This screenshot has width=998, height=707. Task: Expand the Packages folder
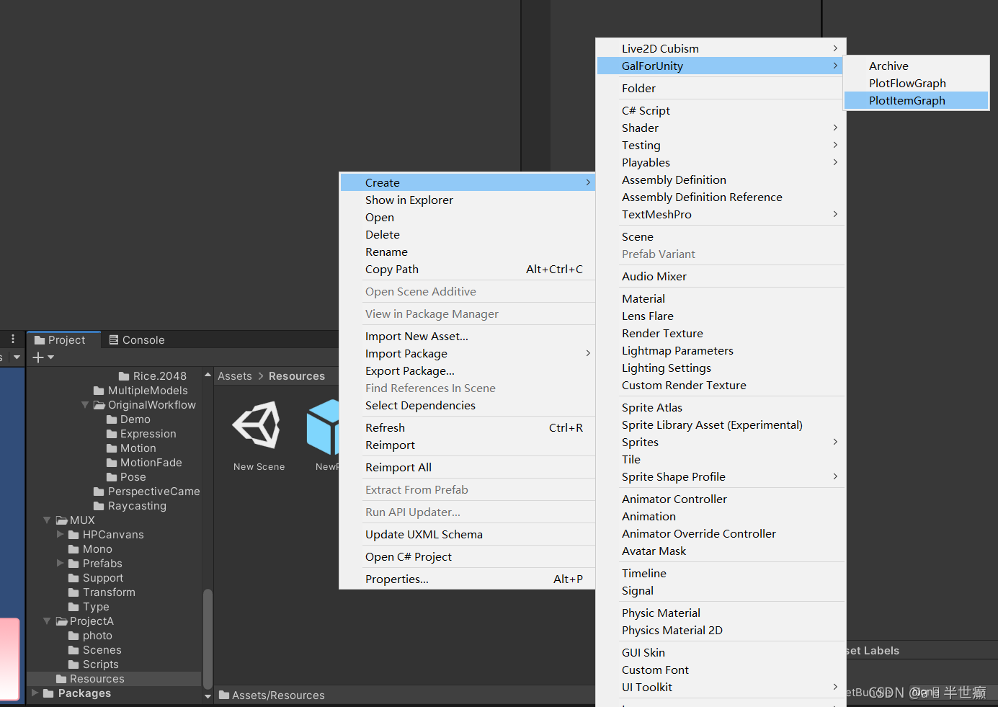coord(35,693)
